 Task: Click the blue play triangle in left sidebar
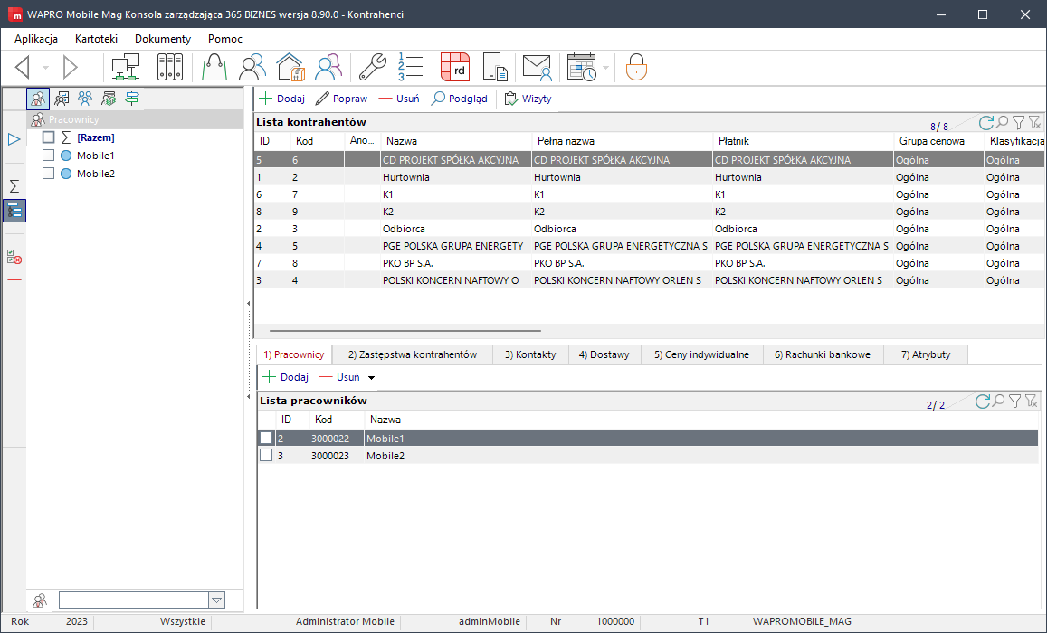[14, 139]
